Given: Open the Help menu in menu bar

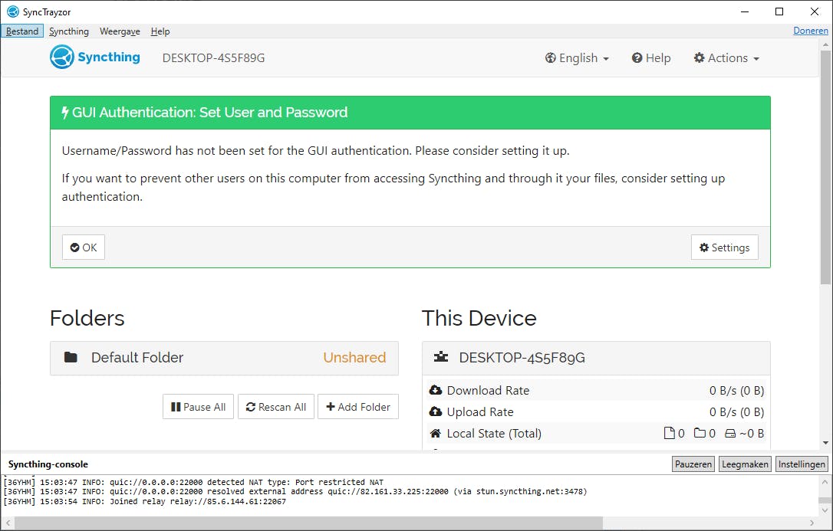Looking at the screenshot, I should coord(160,31).
